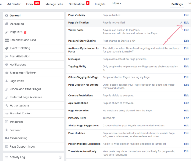Click the Messenger Platform bubble icon
The height and width of the screenshot is (161, 191).
[x=7, y=73]
